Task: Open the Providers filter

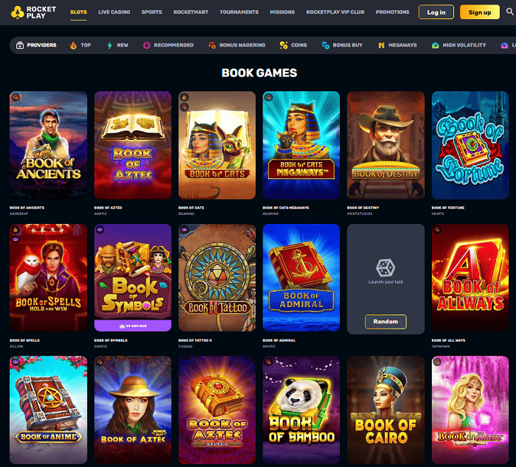Action: pyautogui.click(x=36, y=45)
